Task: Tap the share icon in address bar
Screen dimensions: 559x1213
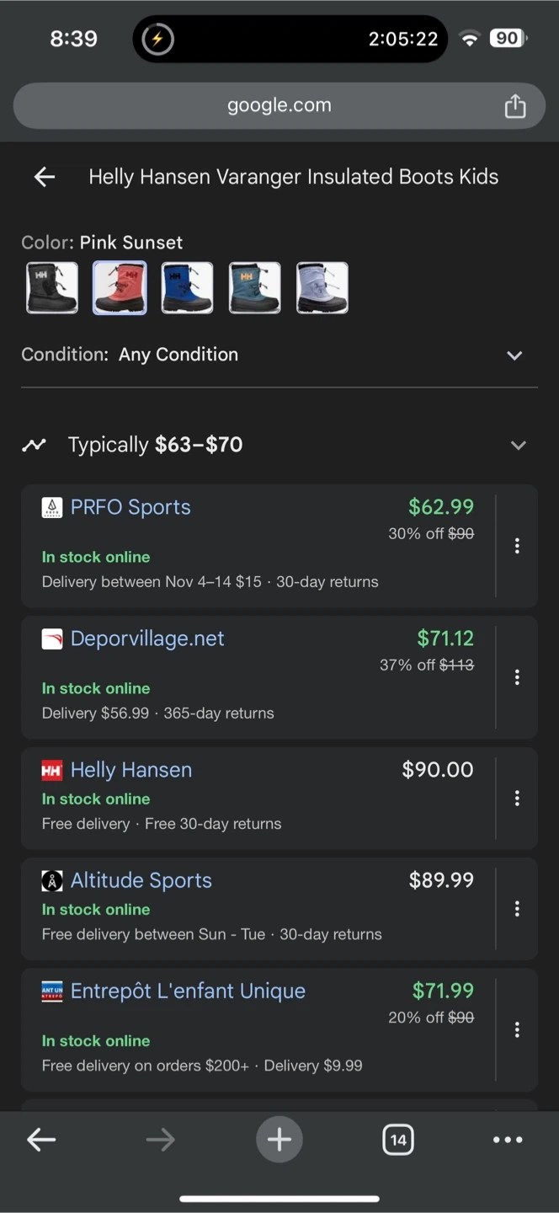Action: tap(514, 106)
